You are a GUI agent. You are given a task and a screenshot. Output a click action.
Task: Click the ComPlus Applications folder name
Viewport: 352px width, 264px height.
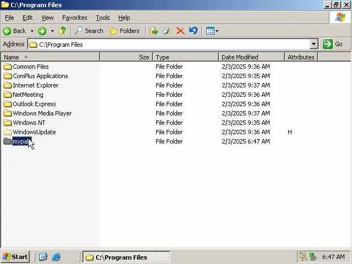pyautogui.click(x=40, y=76)
